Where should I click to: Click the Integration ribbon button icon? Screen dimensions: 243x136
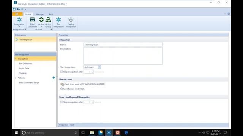click(x=19, y=20)
